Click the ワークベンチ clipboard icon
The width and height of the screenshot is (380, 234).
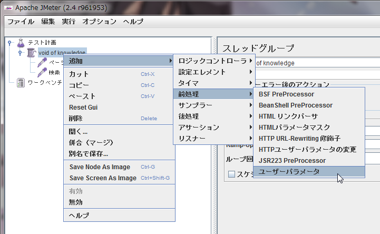coord(21,83)
